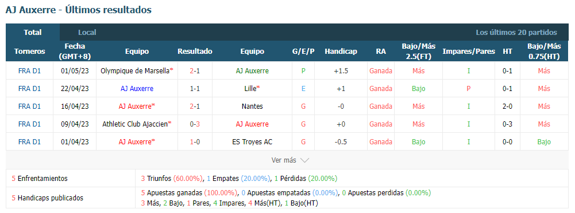
Task: Switch to the Local tab
Action: [x=87, y=33]
